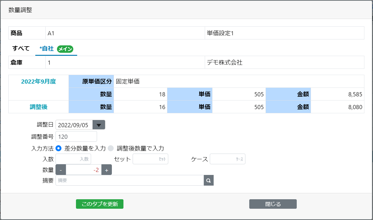This screenshot has width=373, height=220.
Task: Click the green メイン badge
Action: (65, 49)
